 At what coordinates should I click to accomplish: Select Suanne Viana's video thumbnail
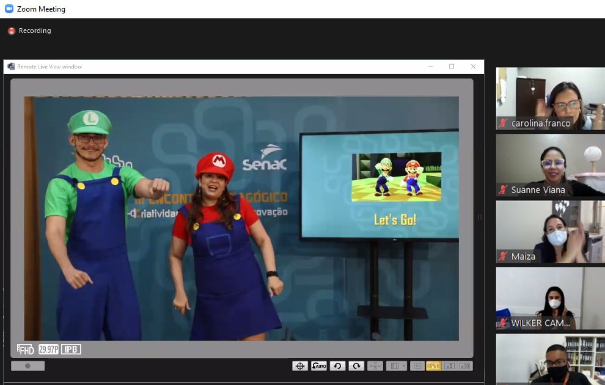click(x=550, y=165)
